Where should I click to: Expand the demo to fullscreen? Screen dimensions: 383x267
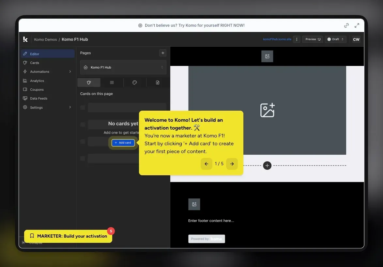tap(357, 25)
